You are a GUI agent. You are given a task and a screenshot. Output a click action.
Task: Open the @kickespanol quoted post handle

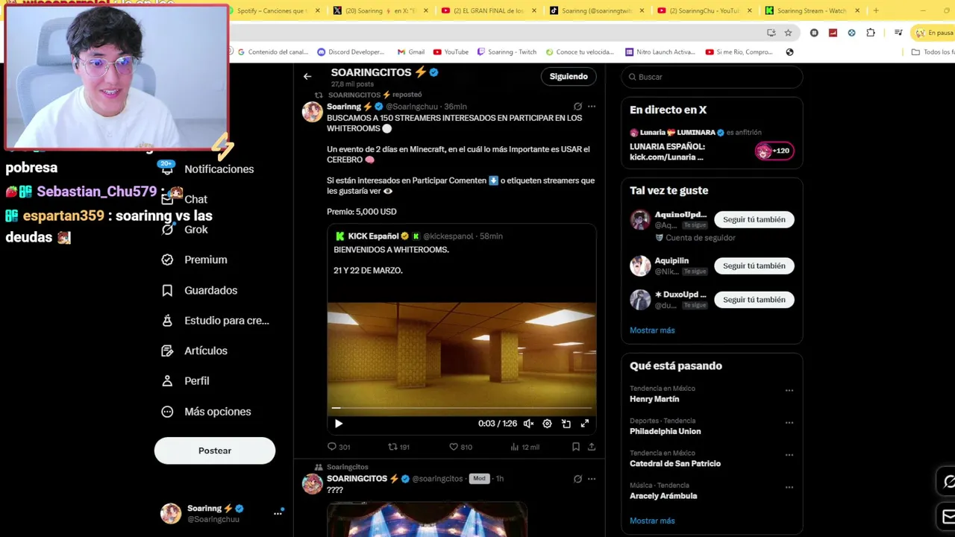[448, 236]
